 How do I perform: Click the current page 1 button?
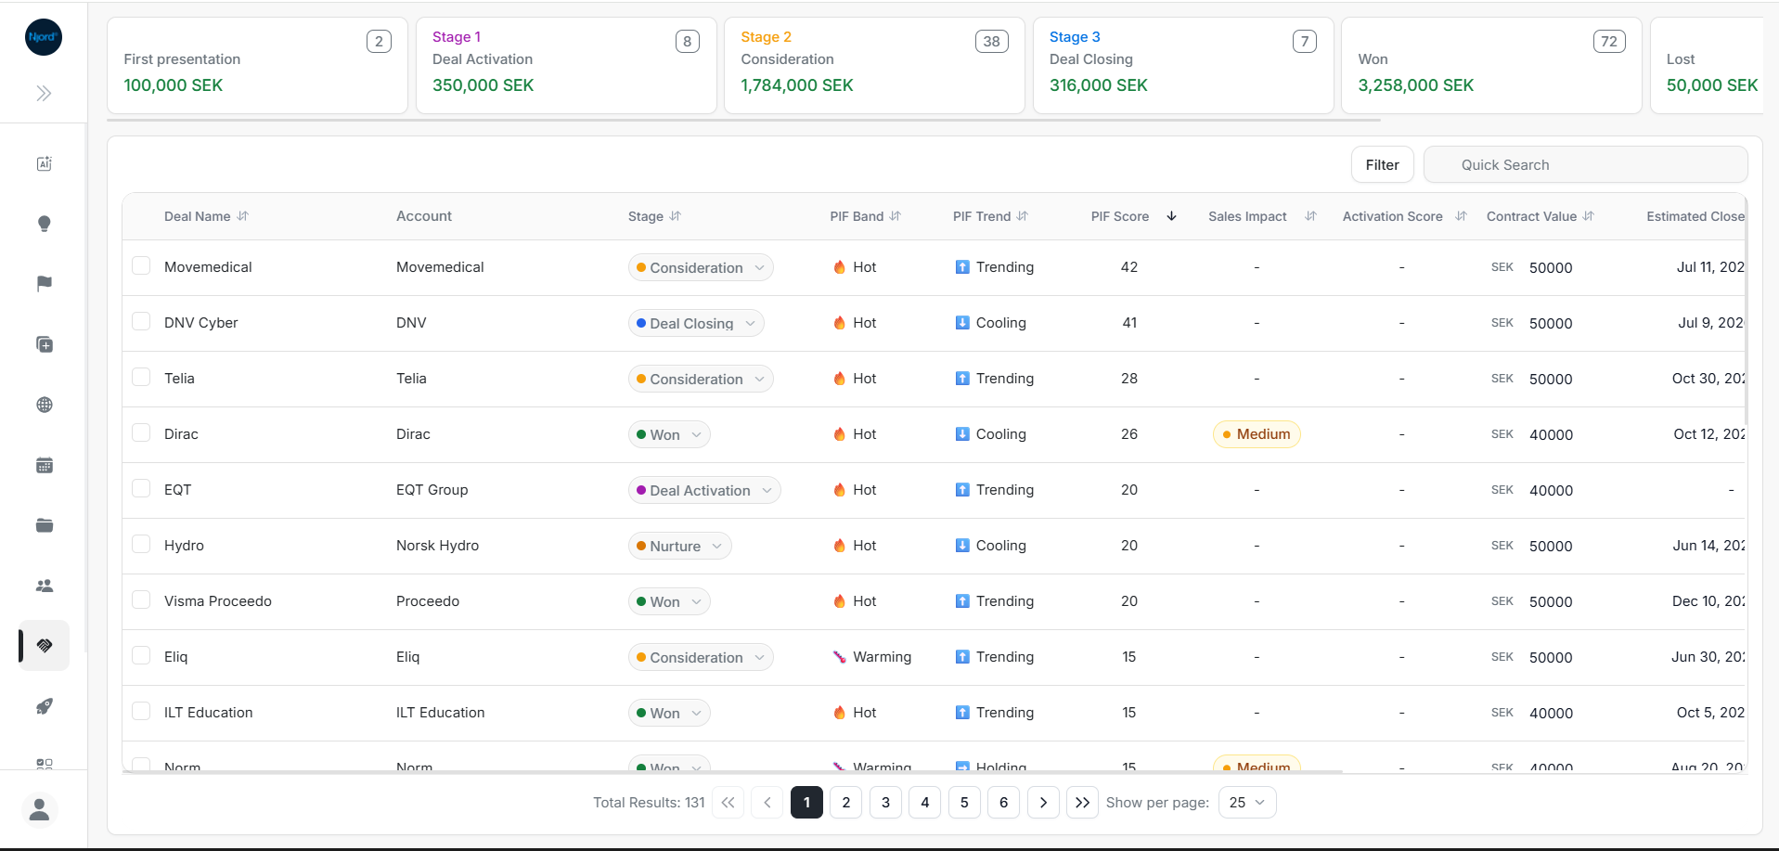pos(807,803)
